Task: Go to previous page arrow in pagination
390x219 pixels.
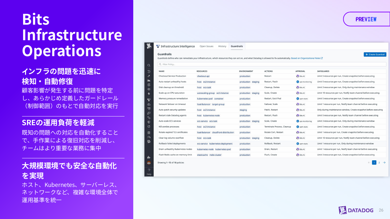Action: 369,163
